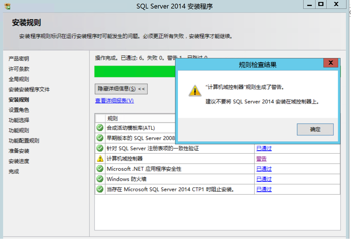Image resolution: width=351 pixels, height=239 pixels.
Task: Click the 已通过 link for Microsoft .NET 应用程序安全性
Action: tap(264, 169)
